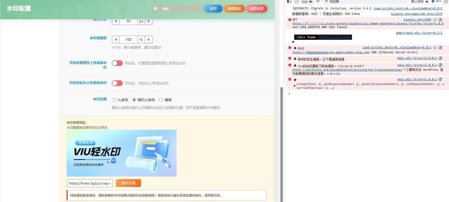
Task: Clear the console with the circle-slash icon
Action: (x=297, y=1)
